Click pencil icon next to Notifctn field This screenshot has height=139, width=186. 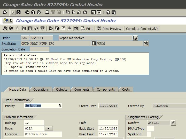(173, 123)
